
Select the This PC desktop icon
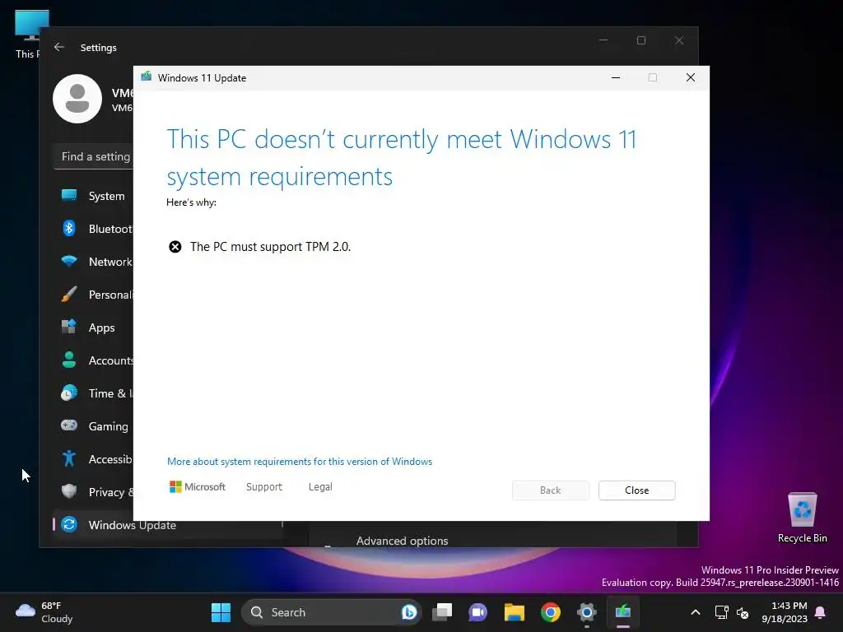(27, 33)
